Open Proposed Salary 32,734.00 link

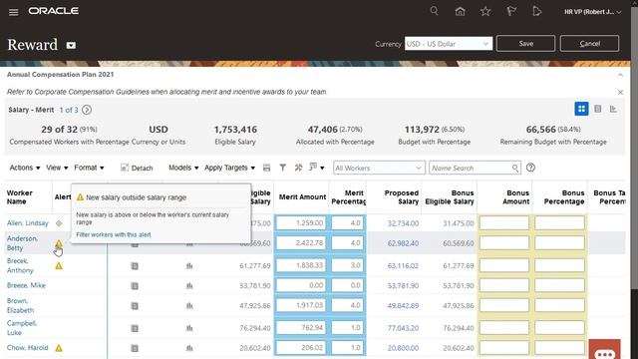click(403, 223)
